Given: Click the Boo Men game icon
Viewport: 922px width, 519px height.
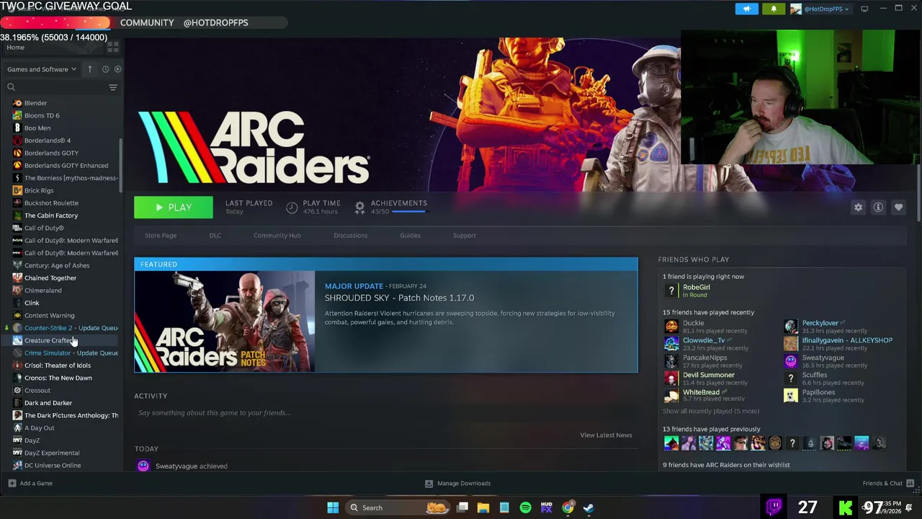Looking at the screenshot, I should 17,128.
